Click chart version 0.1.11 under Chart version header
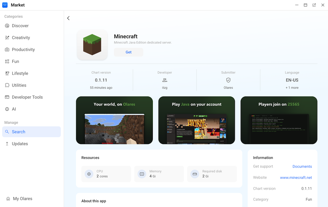This screenshot has height=207, width=328. pyautogui.click(x=101, y=80)
